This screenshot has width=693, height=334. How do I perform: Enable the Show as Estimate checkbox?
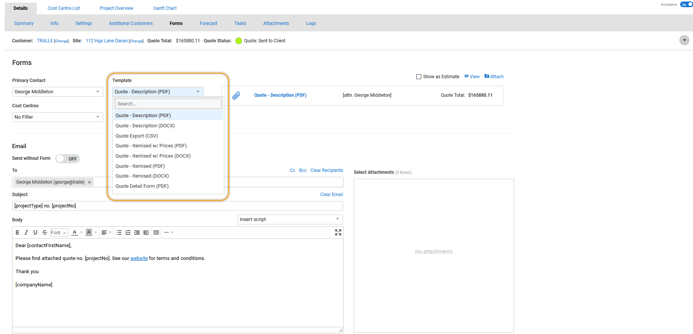(419, 77)
